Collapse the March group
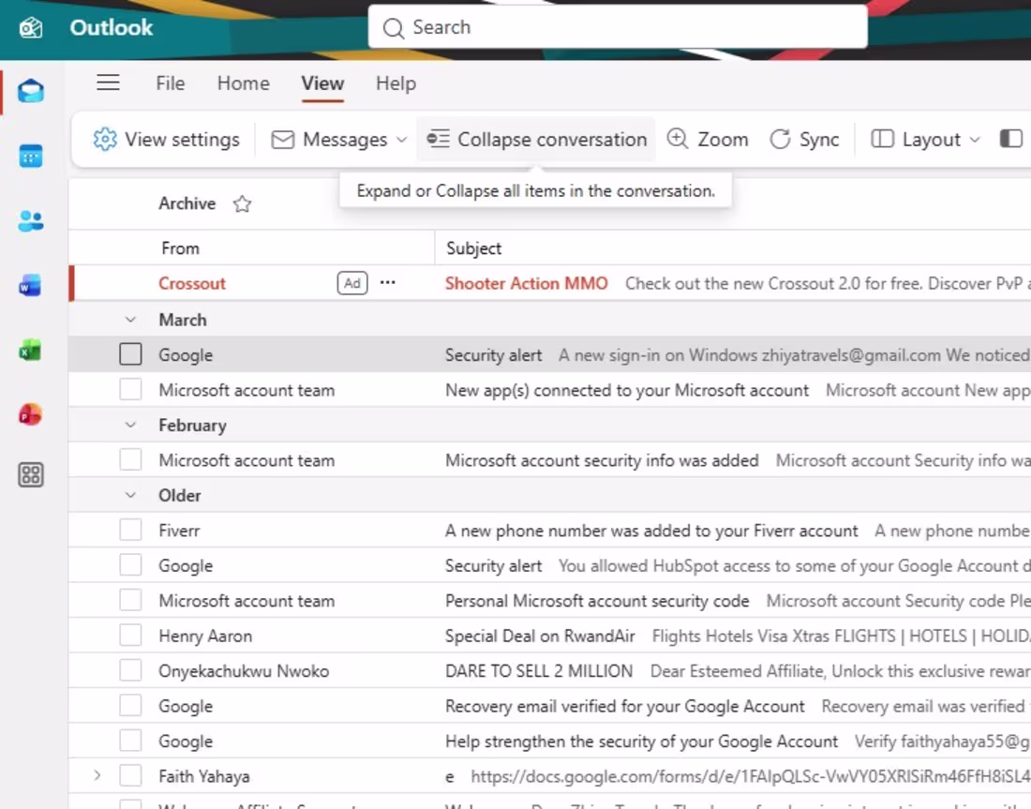Screen dimensions: 1031x809 [x=130, y=320]
